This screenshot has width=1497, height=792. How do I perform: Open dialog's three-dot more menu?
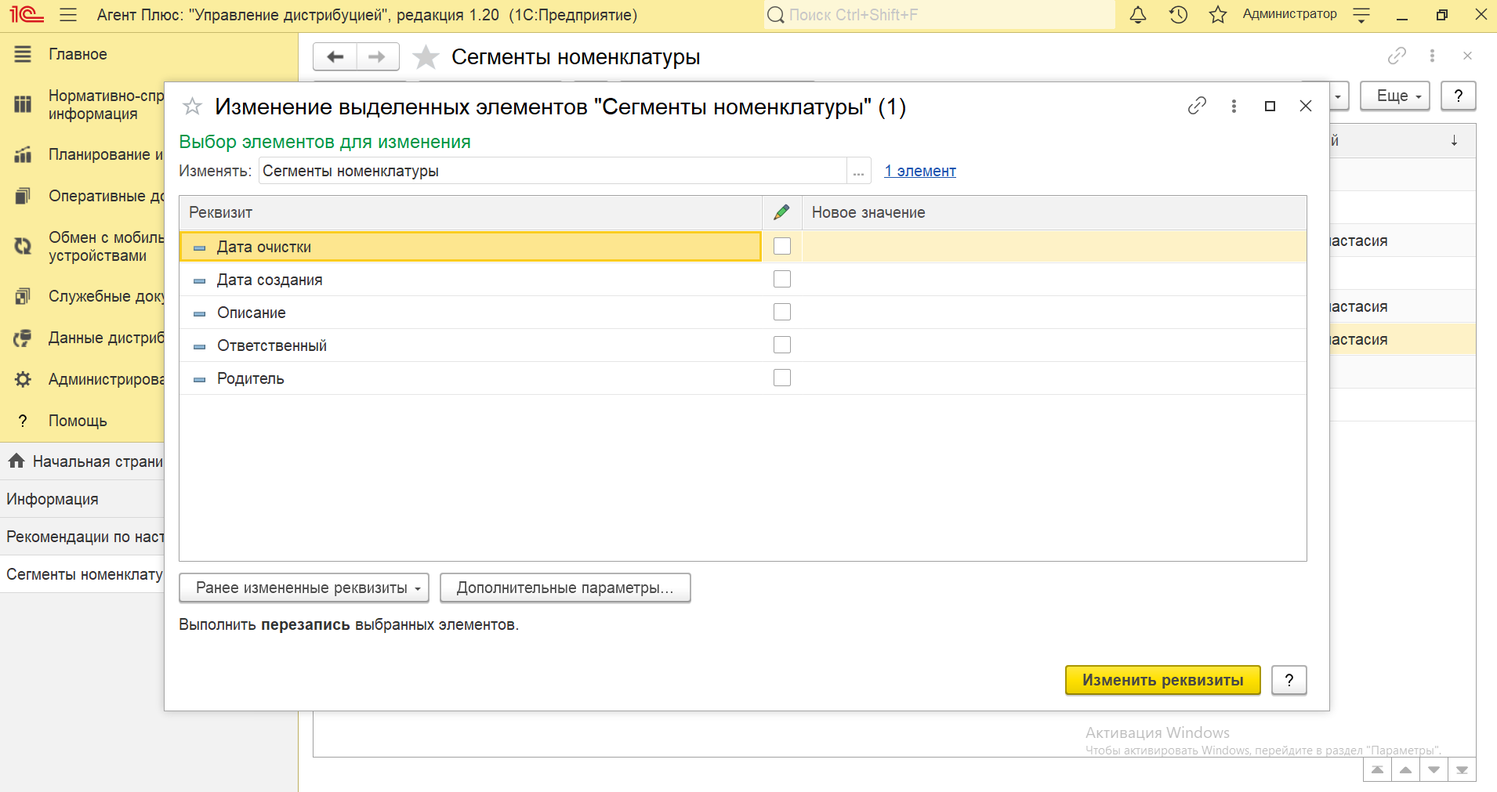pos(1234,107)
